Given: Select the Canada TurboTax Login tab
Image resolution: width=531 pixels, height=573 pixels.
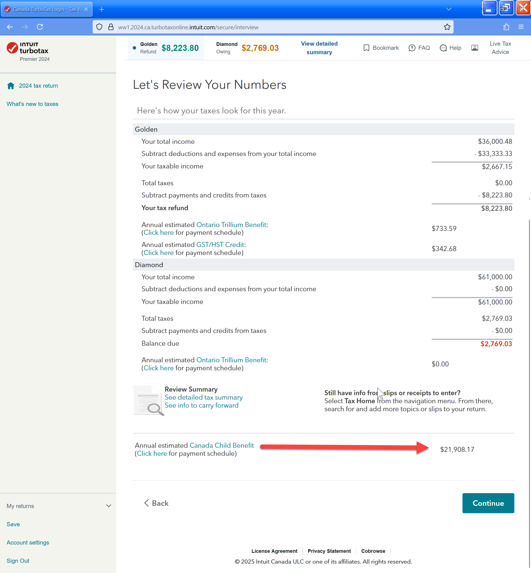Looking at the screenshot, I should point(47,9).
